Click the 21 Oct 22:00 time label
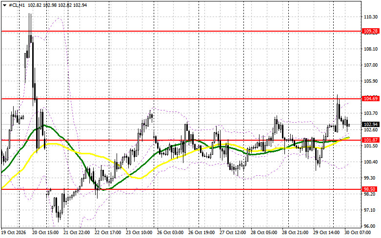 point(77,233)
